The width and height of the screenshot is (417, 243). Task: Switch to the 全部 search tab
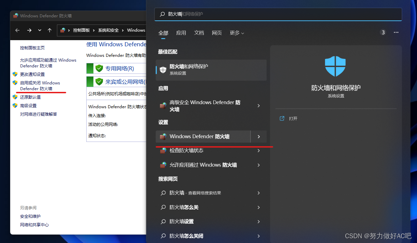tap(163, 33)
